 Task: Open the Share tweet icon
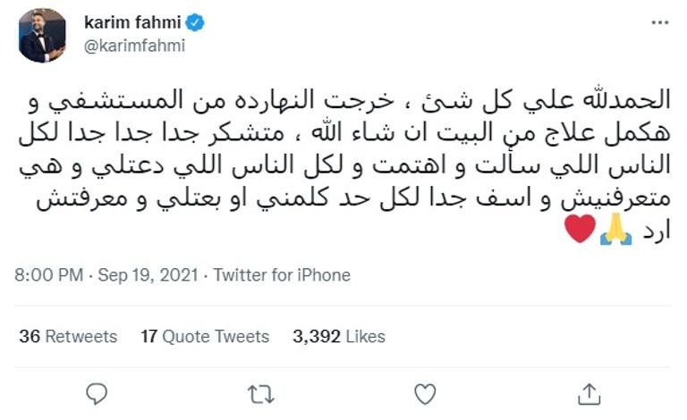589,392
